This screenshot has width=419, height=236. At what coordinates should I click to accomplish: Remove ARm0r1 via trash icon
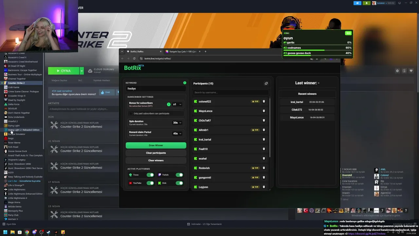[x=264, y=130]
